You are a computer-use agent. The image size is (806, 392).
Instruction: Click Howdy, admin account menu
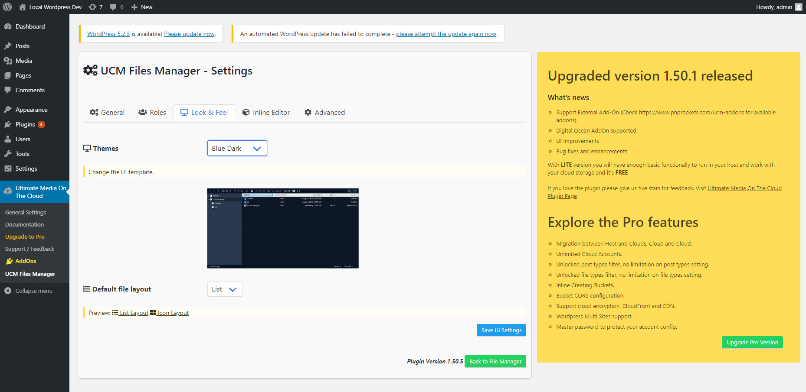(x=779, y=7)
